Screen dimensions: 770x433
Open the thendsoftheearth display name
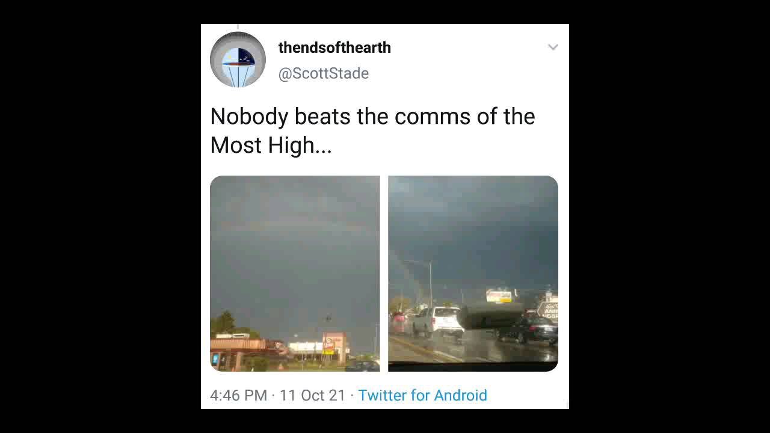tap(334, 48)
